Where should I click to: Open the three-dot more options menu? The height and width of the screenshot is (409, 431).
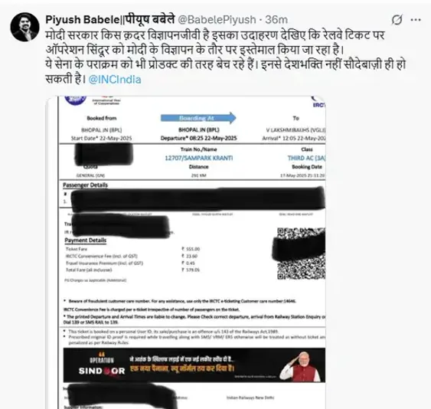point(416,20)
